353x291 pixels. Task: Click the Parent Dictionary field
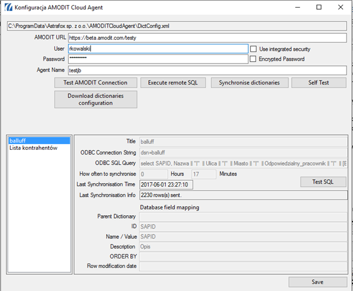pyautogui.click(x=243, y=217)
